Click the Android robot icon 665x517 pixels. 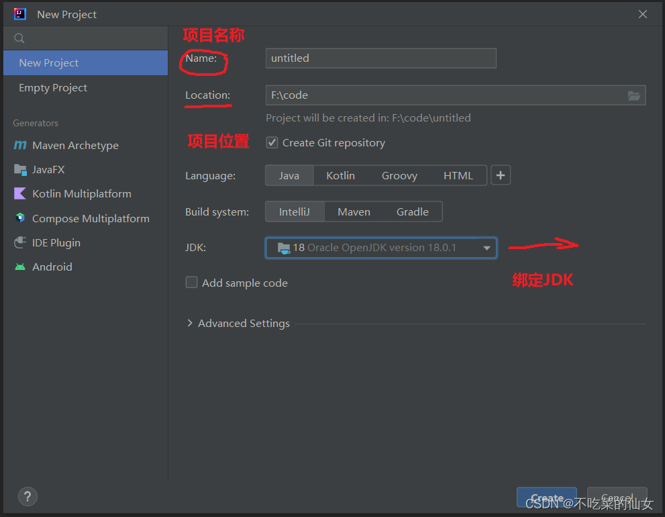(x=20, y=267)
